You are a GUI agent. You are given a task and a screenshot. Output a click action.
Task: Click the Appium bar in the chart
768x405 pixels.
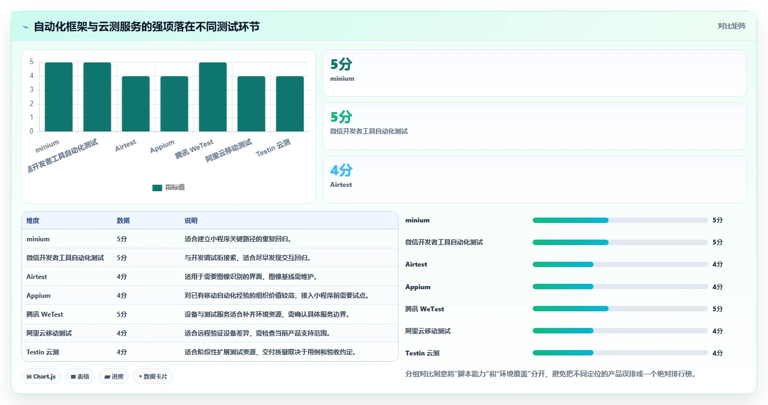174,104
